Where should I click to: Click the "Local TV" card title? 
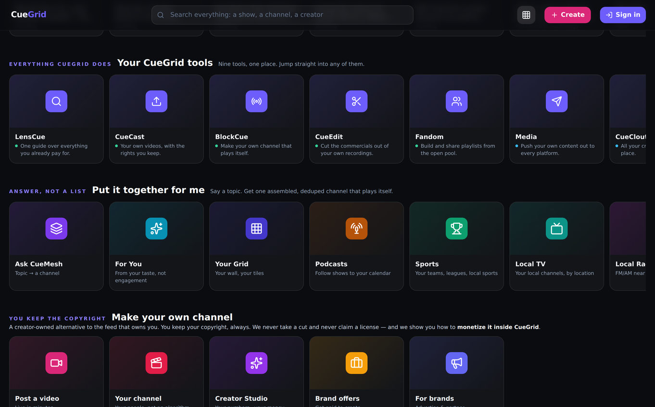point(530,264)
